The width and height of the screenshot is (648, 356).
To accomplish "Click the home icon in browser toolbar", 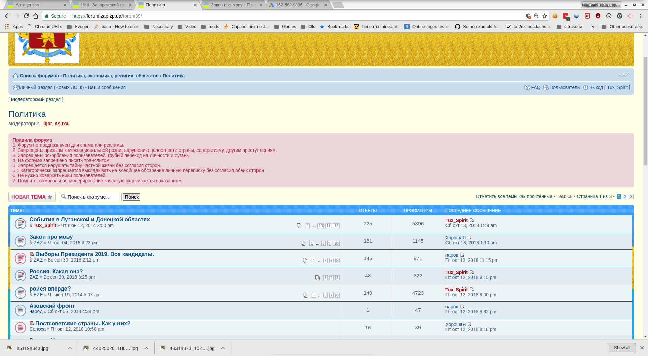I will point(36,16).
